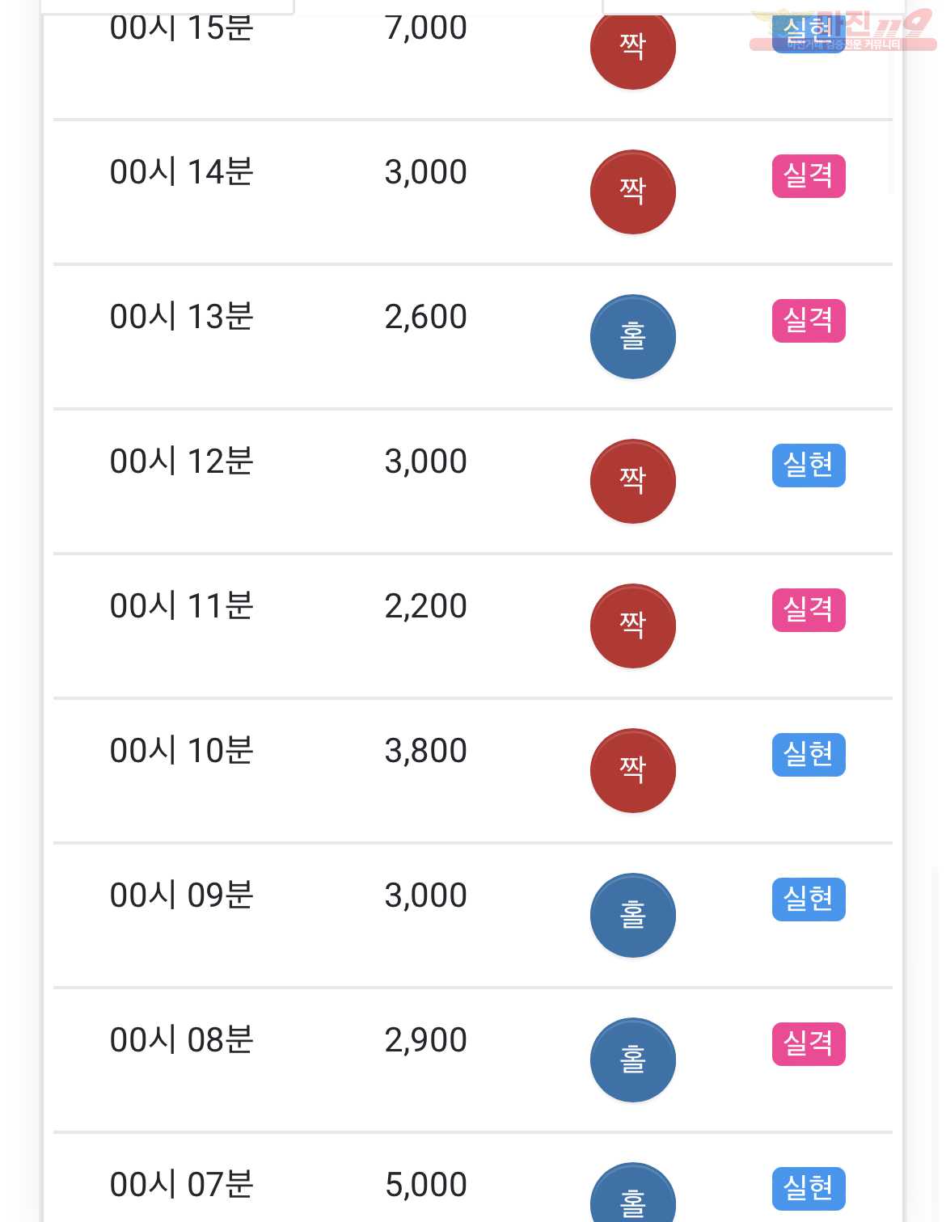Click the 00시 13분 time label

click(182, 317)
